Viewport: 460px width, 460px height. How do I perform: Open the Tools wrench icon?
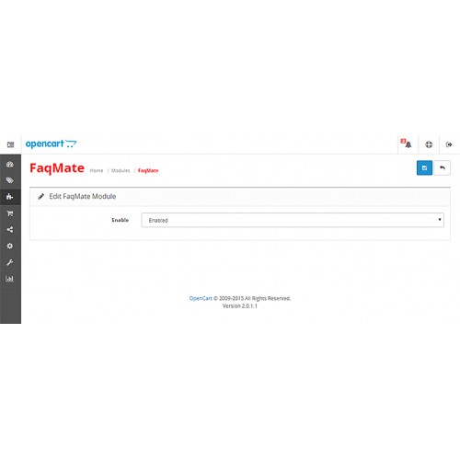coord(10,262)
